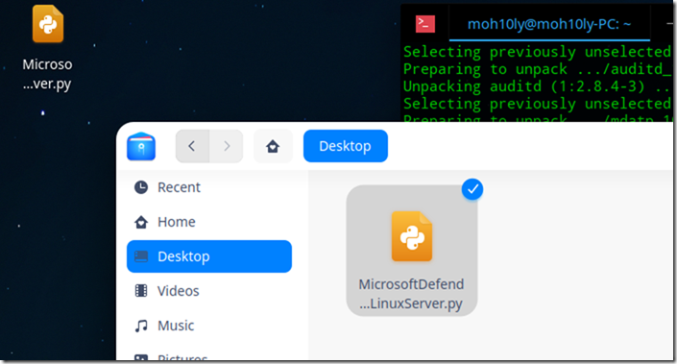Image resolution: width=677 pixels, height=364 pixels.
Task: Open Home in the sidebar
Action: (209, 222)
